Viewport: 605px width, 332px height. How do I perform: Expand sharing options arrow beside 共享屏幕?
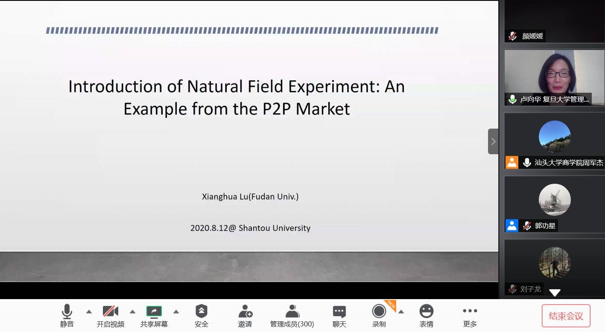176,311
